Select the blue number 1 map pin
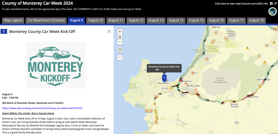The height and width of the screenshot is (134, 278). [x=165, y=78]
